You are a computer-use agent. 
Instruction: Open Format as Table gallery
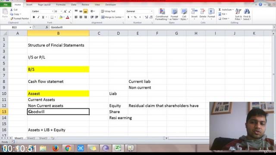[x=174, y=14]
